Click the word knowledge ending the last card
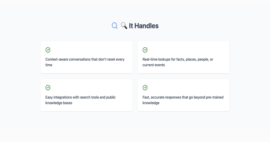 point(151,103)
